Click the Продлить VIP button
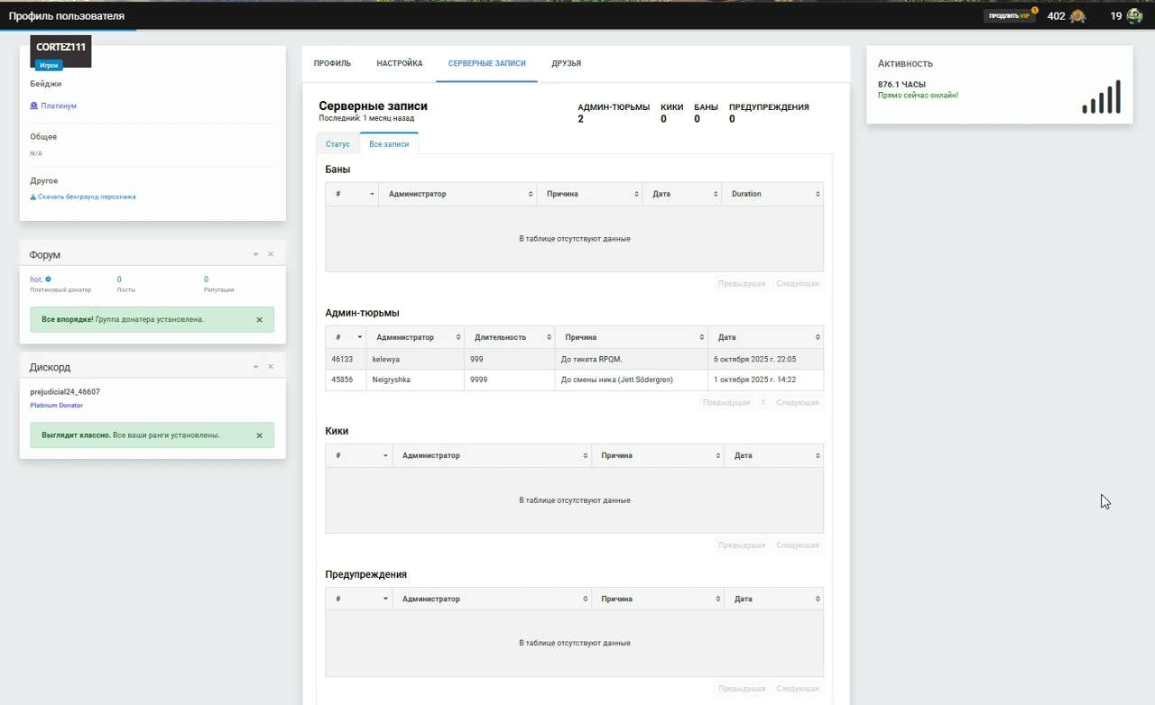This screenshot has width=1155, height=705. pos(1009,16)
